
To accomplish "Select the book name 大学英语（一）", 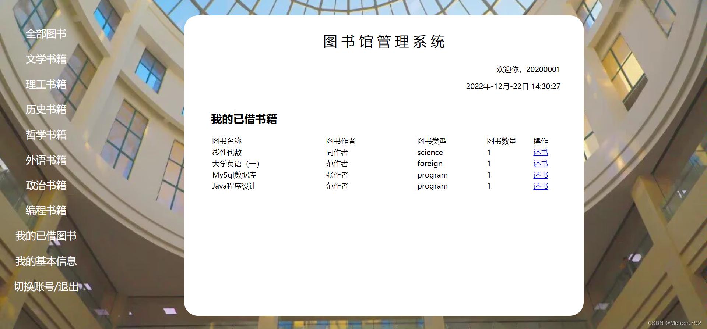I will click(236, 164).
